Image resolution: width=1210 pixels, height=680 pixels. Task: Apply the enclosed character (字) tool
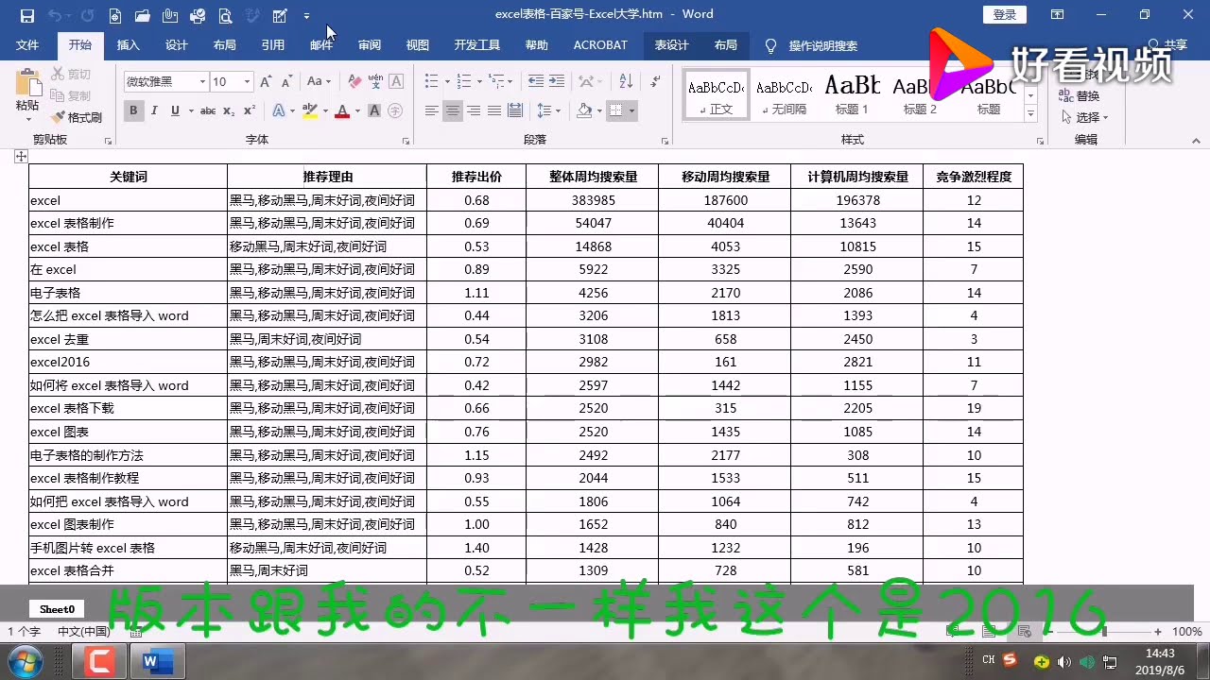pos(396,111)
